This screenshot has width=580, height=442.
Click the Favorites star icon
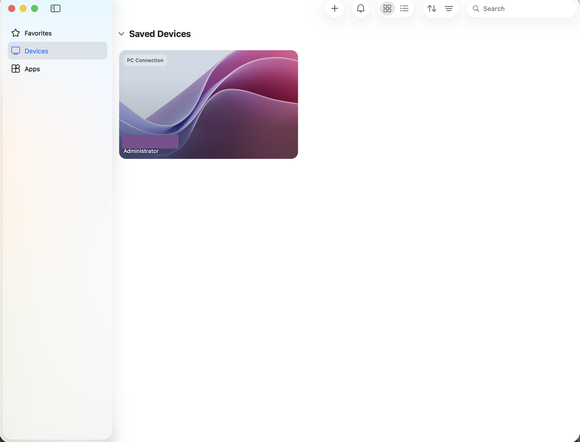pyautogui.click(x=16, y=33)
